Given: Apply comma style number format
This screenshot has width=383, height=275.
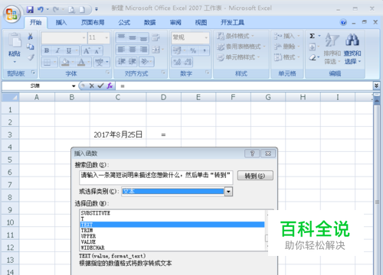Looking at the screenshot, I should [x=205, y=50].
